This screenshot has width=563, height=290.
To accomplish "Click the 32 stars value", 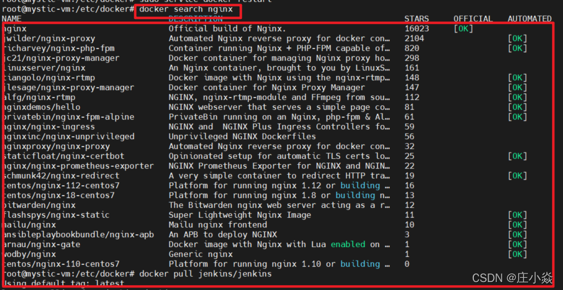I will point(410,147).
